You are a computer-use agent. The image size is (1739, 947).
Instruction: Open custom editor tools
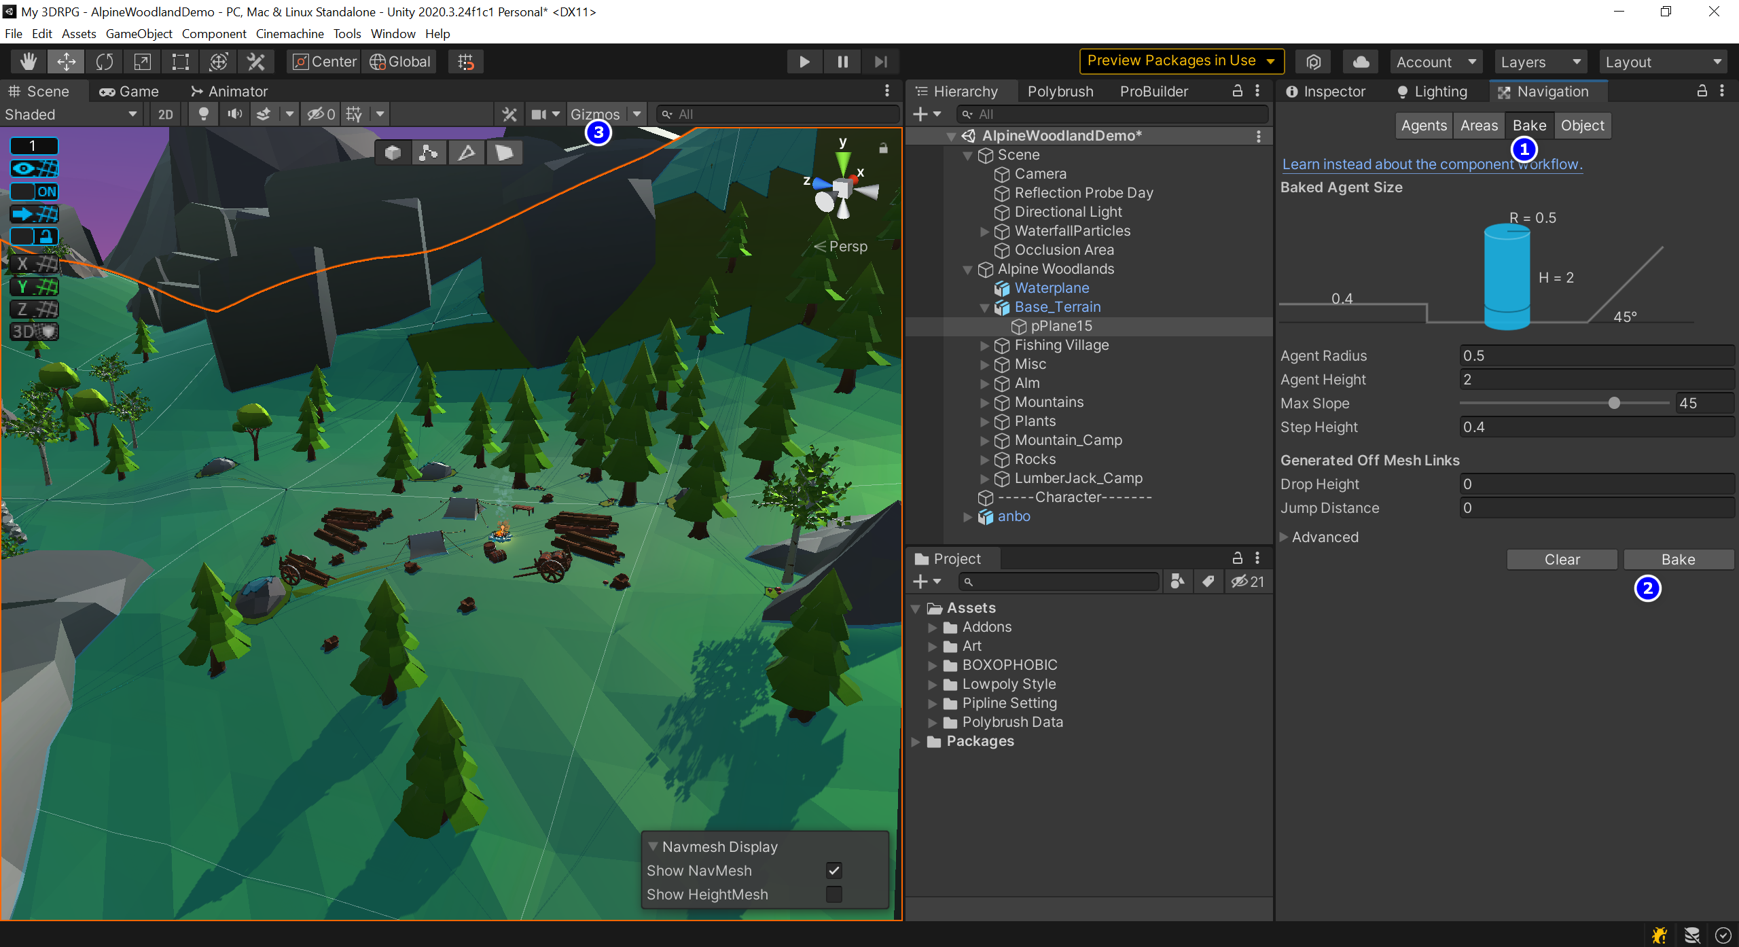(256, 62)
